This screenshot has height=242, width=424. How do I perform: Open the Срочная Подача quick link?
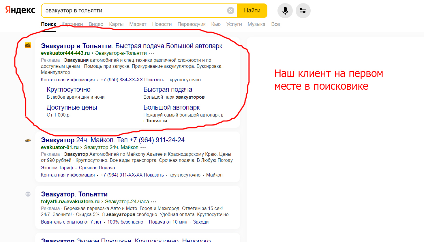click(x=97, y=168)
